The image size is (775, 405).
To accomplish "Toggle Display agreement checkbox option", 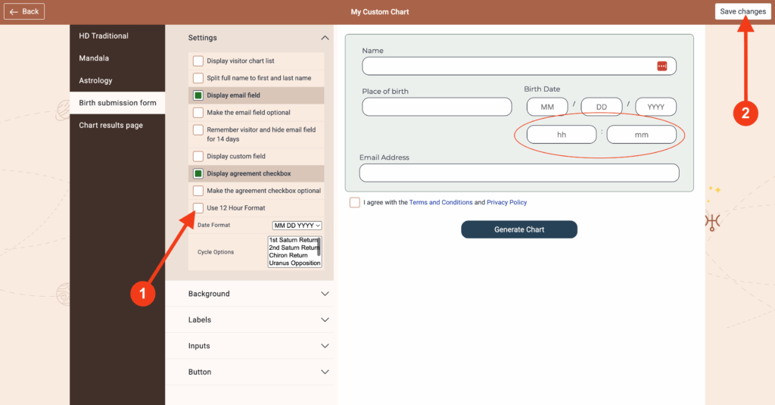I will [198, 173].
